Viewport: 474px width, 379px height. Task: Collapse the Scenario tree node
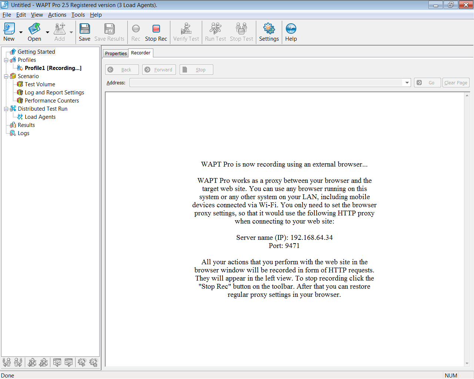click(6, 76)
